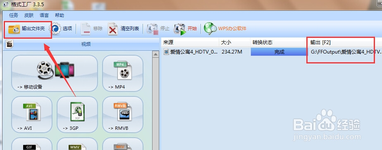Image resolution: width=382 pixels, height=150 pixels.
Task: Start conversion with 开始
Action: [185, 29]
